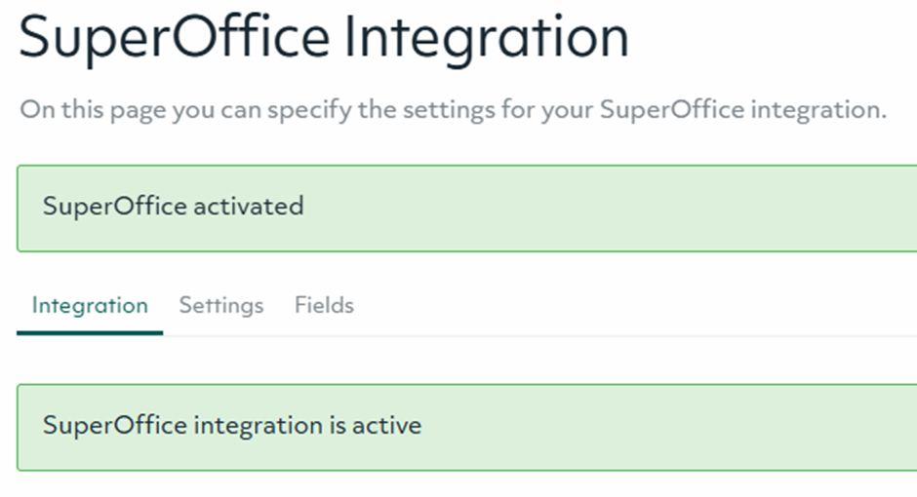Click the empty right side of integration-active banner
Screen dimensions: 917x497
[732, 427]
